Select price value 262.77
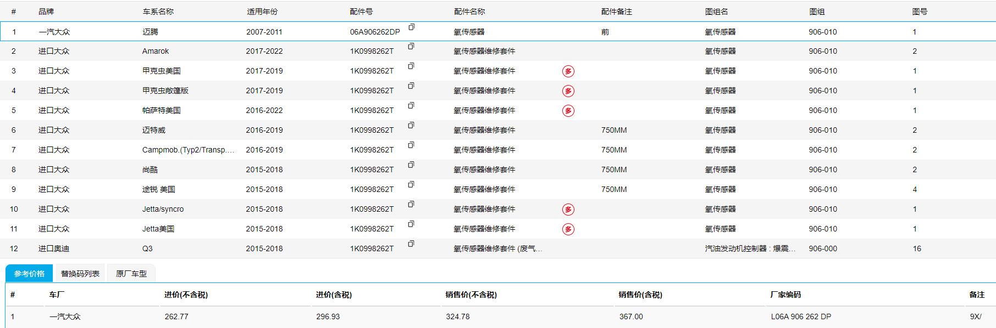Viewport: 996px width, 328px height. pyautogui.click(x=176, y=316)
